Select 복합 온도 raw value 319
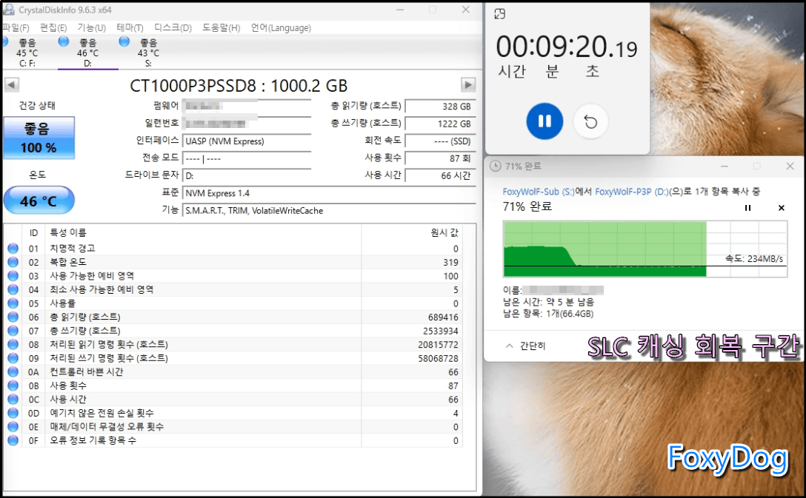 (x=450, y=263)
